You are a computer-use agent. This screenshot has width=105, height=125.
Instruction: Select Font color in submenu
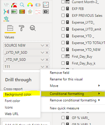pos(12,101)
